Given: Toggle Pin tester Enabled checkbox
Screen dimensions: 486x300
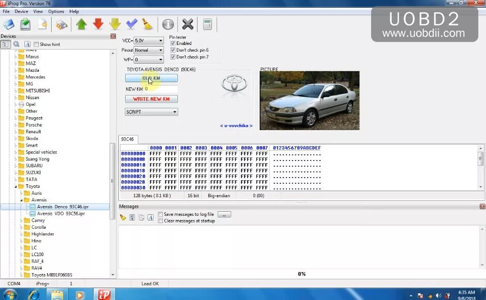Looking at the screenshot, I should tap(173, 43).
